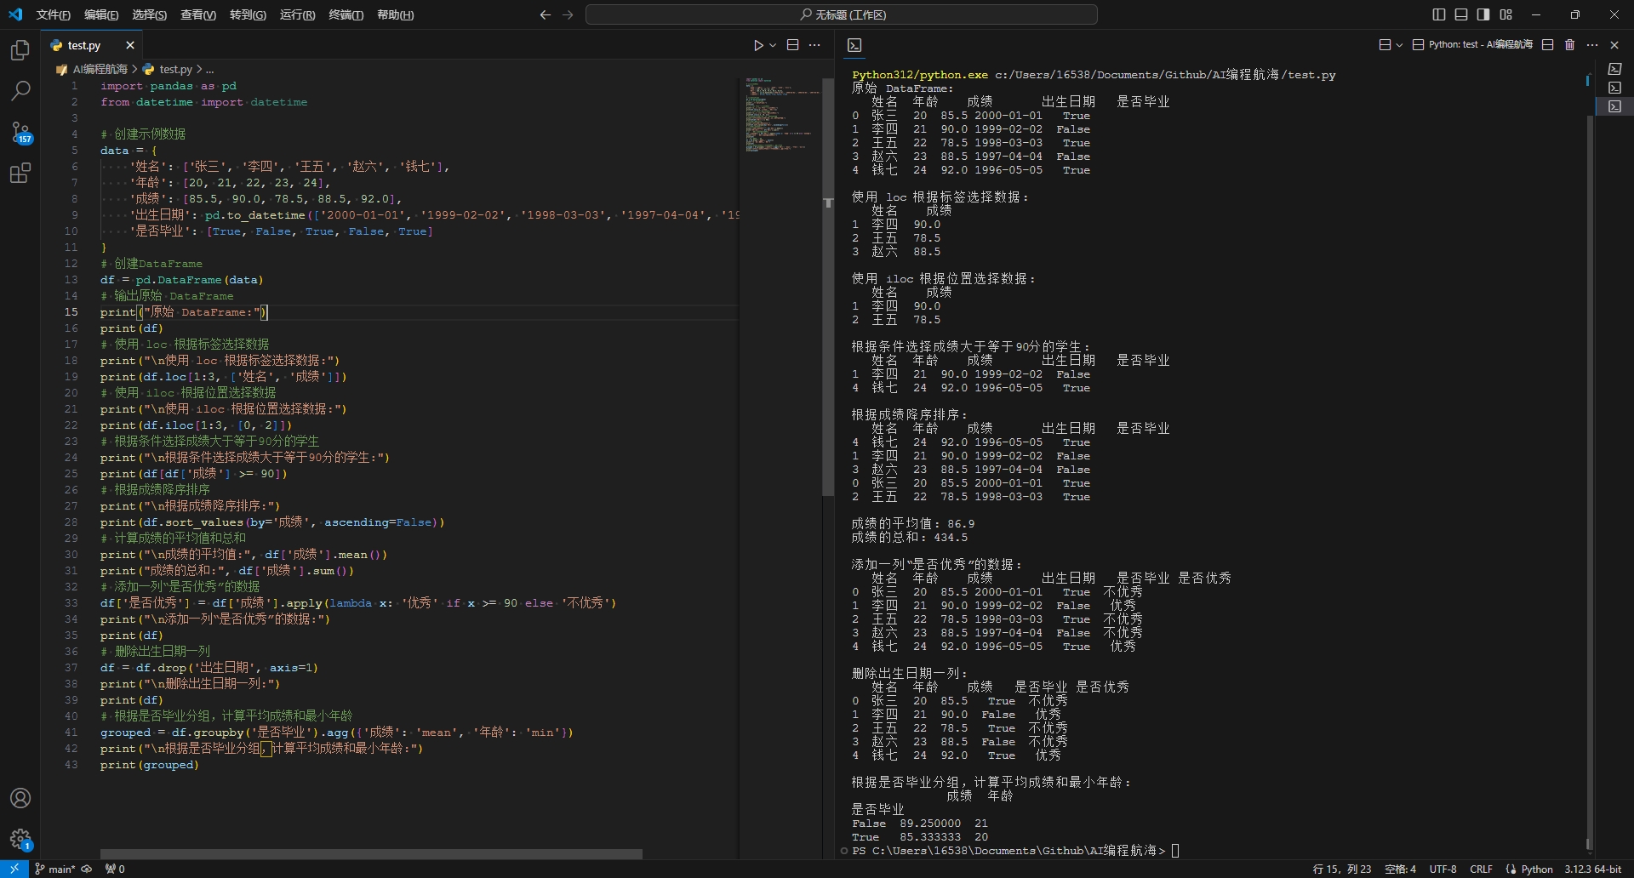Open the Accounts icon in activity bar

pyautogui.click(x=20, y=798)
